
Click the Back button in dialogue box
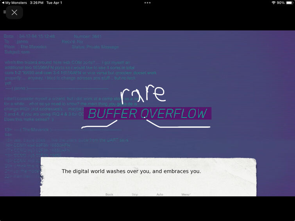coord(109,194)
